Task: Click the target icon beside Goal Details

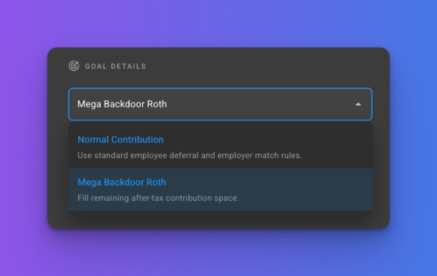Action: (x=74, y=66)
